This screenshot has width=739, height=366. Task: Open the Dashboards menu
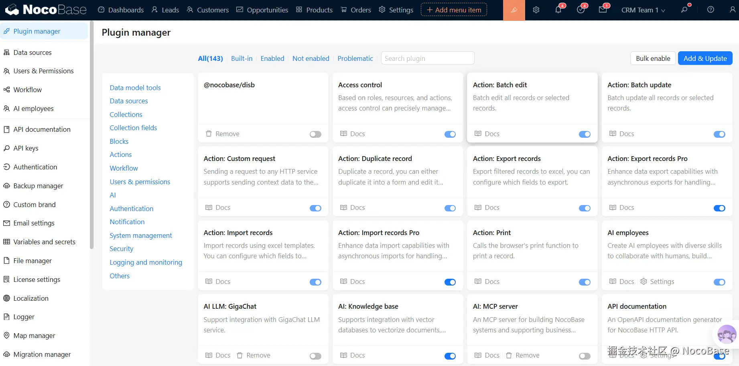121,10
